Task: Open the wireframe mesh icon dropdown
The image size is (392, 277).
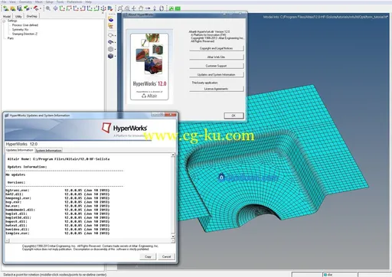Action: (115, 49)
